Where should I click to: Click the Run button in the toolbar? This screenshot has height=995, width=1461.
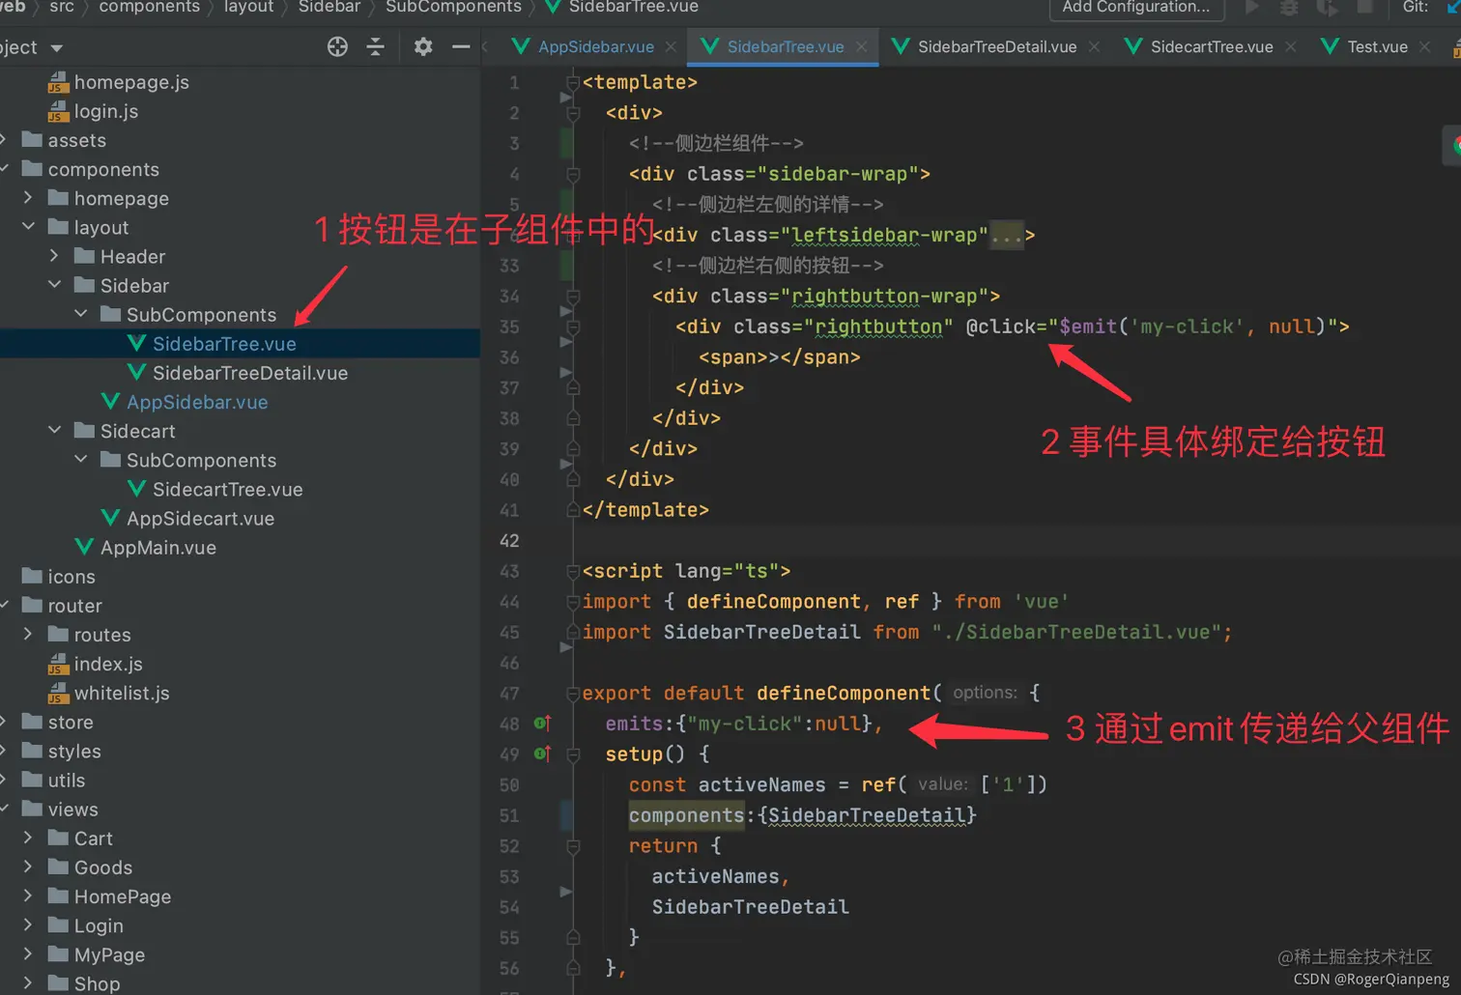coord(1252,8)
